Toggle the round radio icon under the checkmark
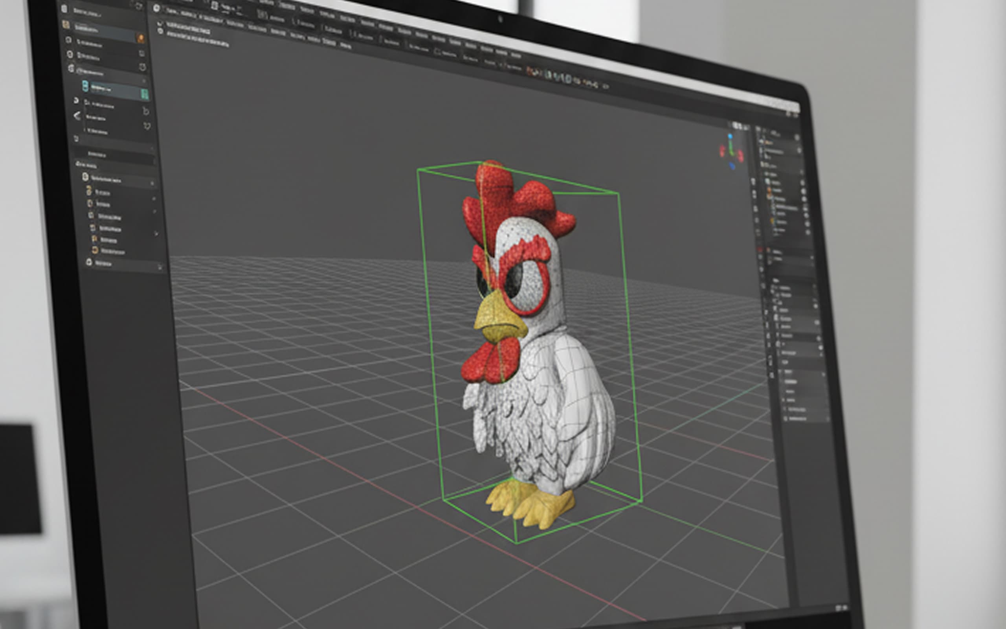This screenshot has height=629, width=1006. (160, 31)
